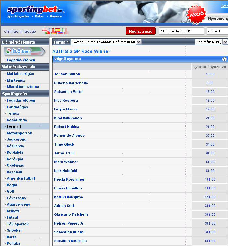
Task: Select Kosárlabda in the sports menu
Action: pos(17,120)
